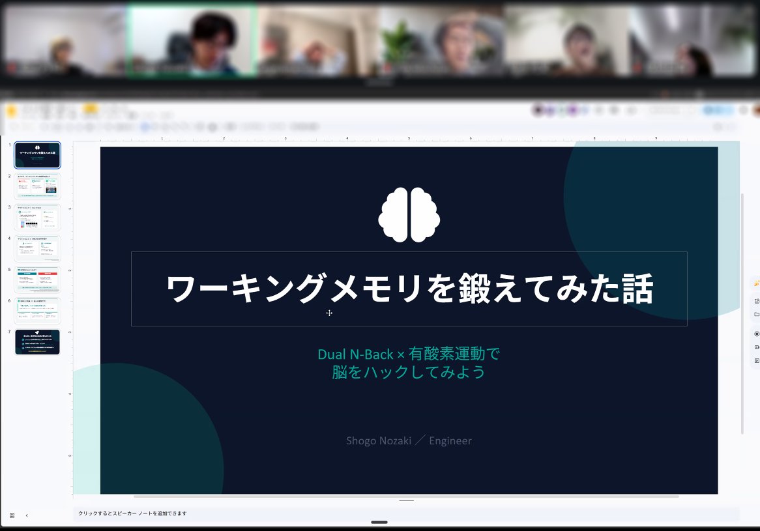Select slide 6 thumbnail in the filmstrip
This screenshot has width=760, height=531.
point(37,311)
